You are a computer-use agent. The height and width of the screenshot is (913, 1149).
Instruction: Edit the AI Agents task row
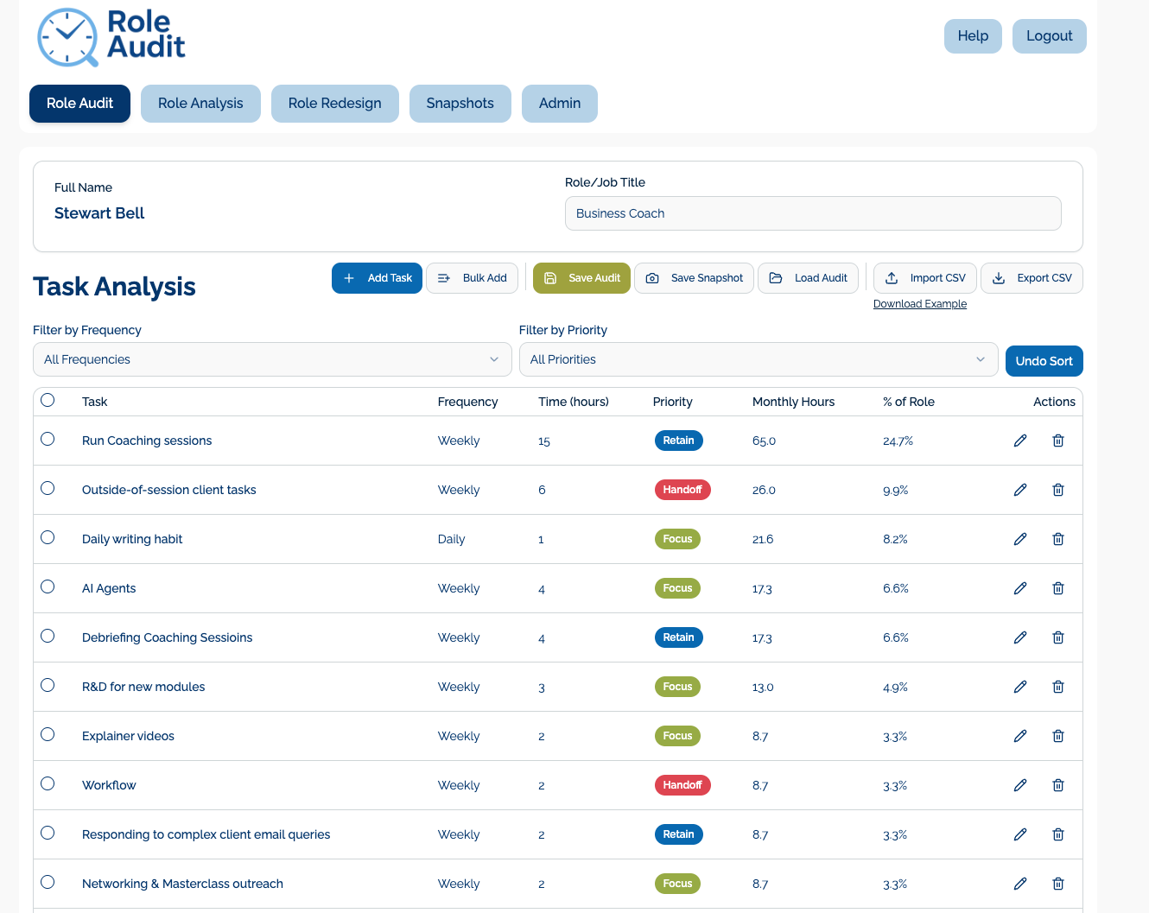coord(1020,588)
